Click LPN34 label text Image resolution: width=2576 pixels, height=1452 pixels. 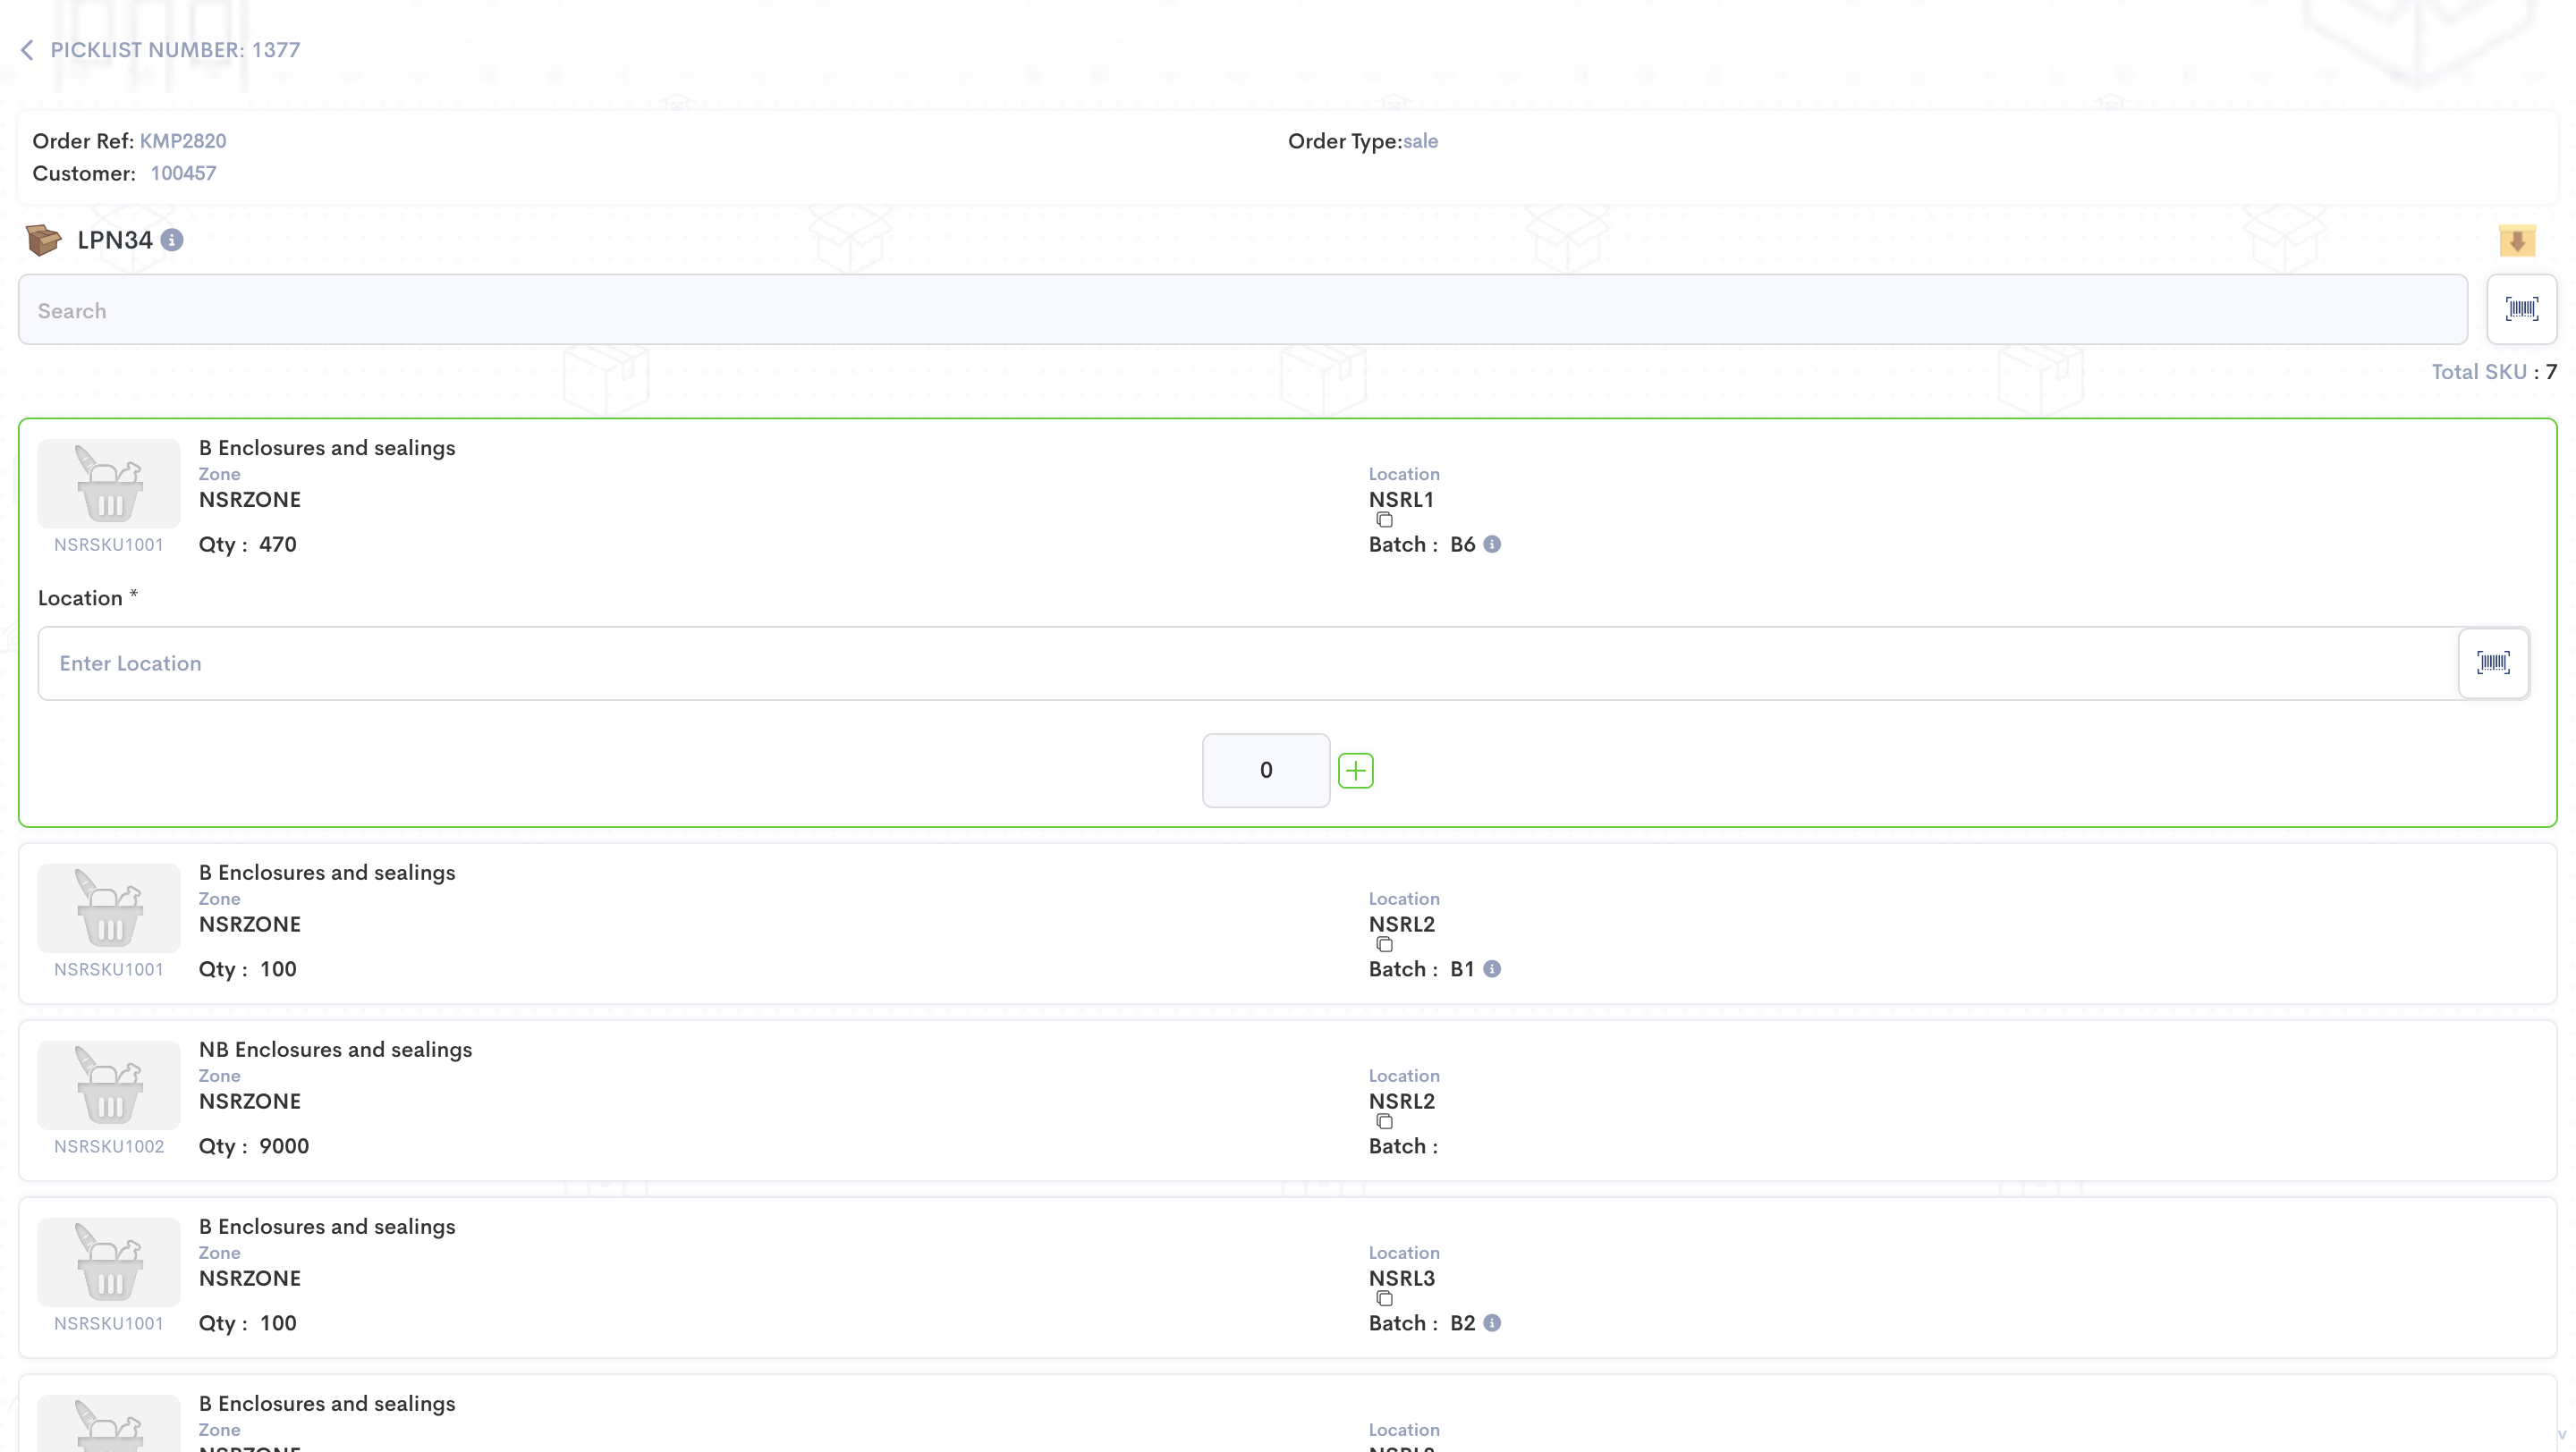tap(115, 240)
